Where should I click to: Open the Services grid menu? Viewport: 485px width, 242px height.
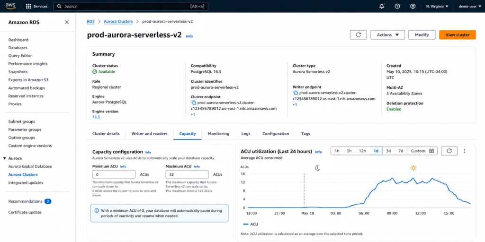point(36,6)
